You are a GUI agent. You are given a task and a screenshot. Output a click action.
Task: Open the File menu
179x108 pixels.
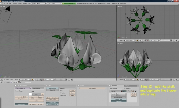[x=7, y=4]
